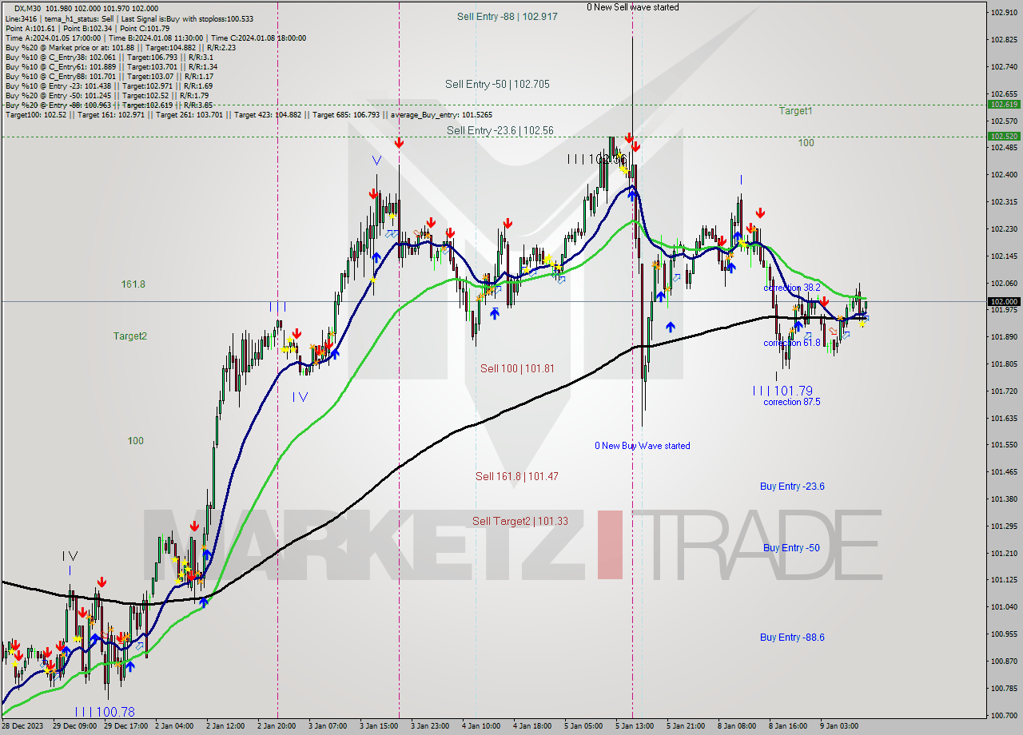1023x735 pixels.
Task: Click the green 'Target2' label
Action: (129, 336)
